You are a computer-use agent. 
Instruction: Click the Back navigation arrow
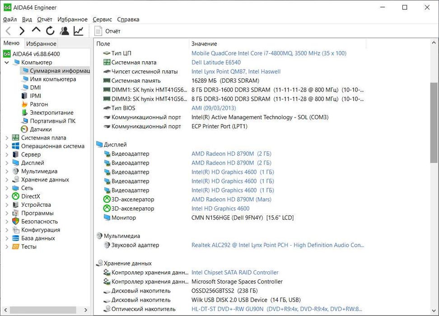coord(9,31)
